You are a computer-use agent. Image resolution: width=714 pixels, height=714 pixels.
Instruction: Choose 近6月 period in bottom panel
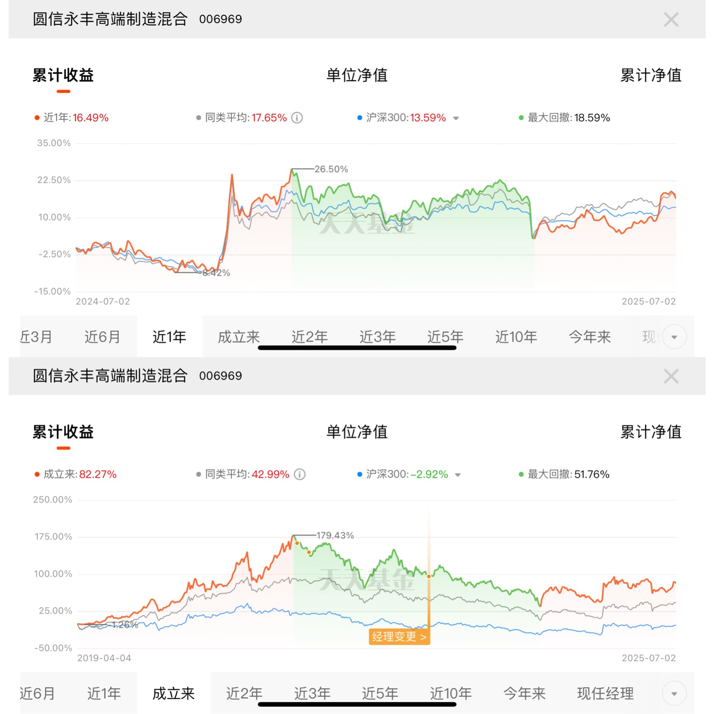37,694
